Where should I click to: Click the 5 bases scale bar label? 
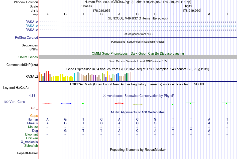86,6
